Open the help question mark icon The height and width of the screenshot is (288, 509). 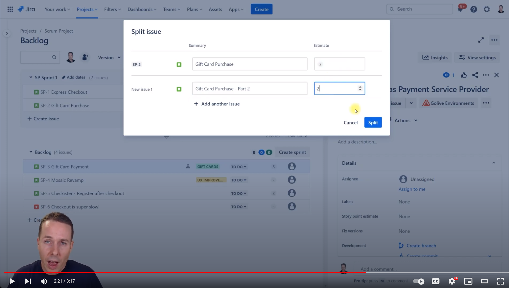[474, 9]
